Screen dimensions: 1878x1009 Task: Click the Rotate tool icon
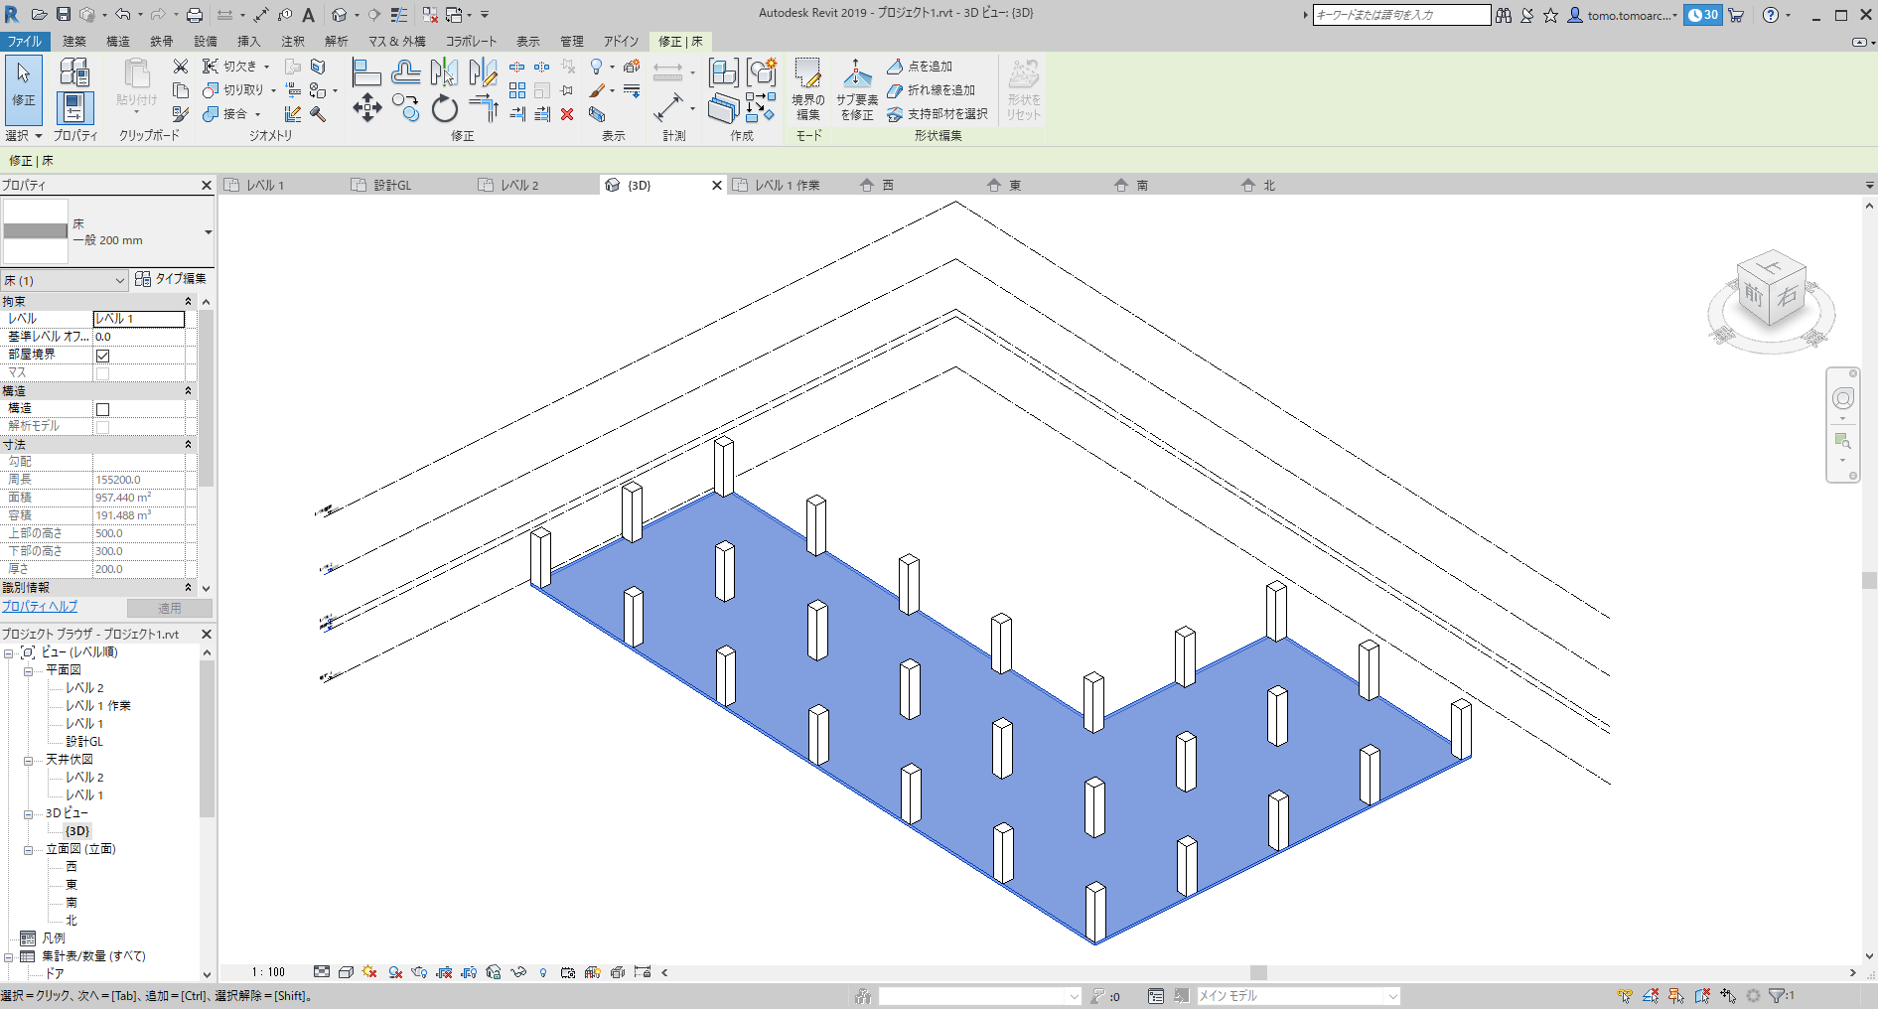click(444, 108)
